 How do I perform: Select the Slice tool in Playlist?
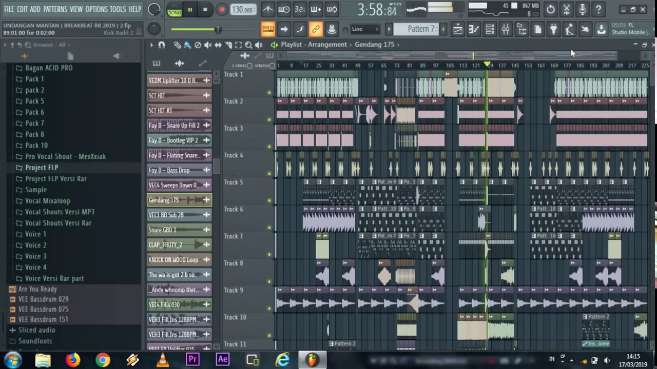point(228,45)
